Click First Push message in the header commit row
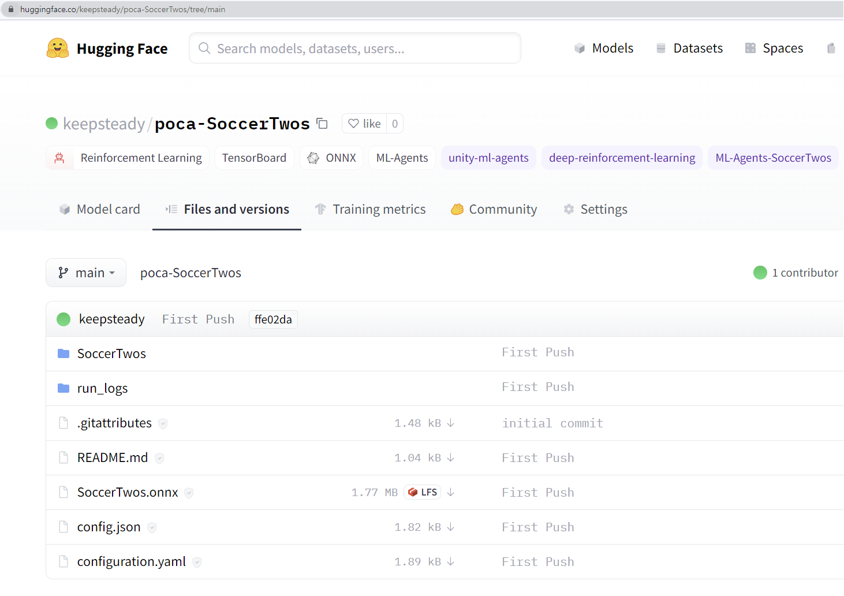 coord(198,319)
